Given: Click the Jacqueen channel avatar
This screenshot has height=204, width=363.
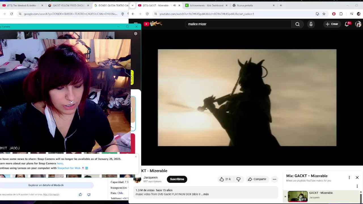Looking at the screenshot, I should [137, 179].
